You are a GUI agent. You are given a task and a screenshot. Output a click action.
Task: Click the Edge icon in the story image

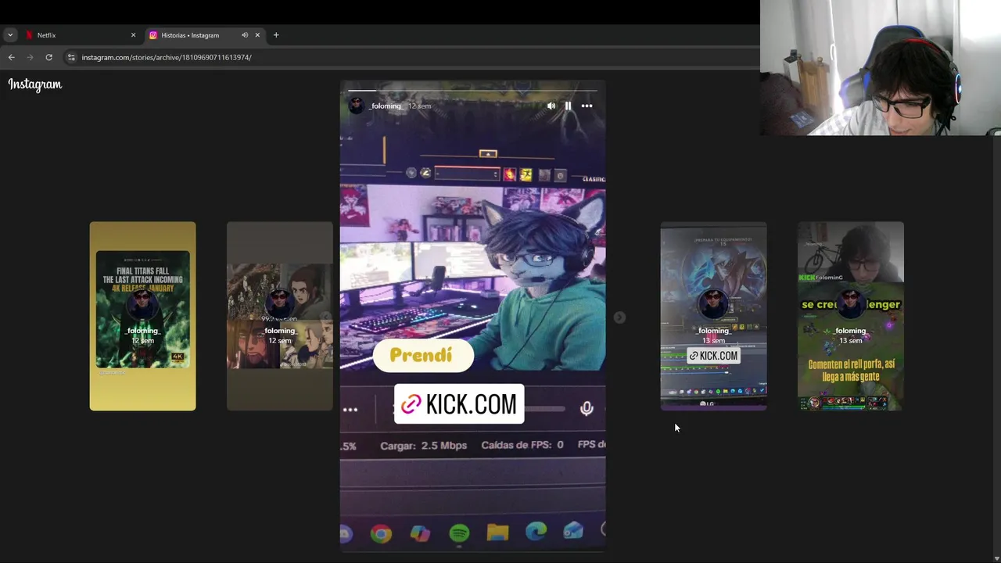(536, 533)
